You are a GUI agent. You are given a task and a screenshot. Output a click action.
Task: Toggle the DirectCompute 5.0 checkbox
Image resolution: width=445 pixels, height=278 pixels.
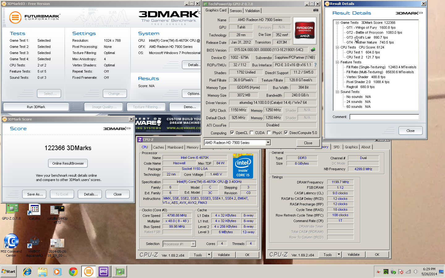286,133
